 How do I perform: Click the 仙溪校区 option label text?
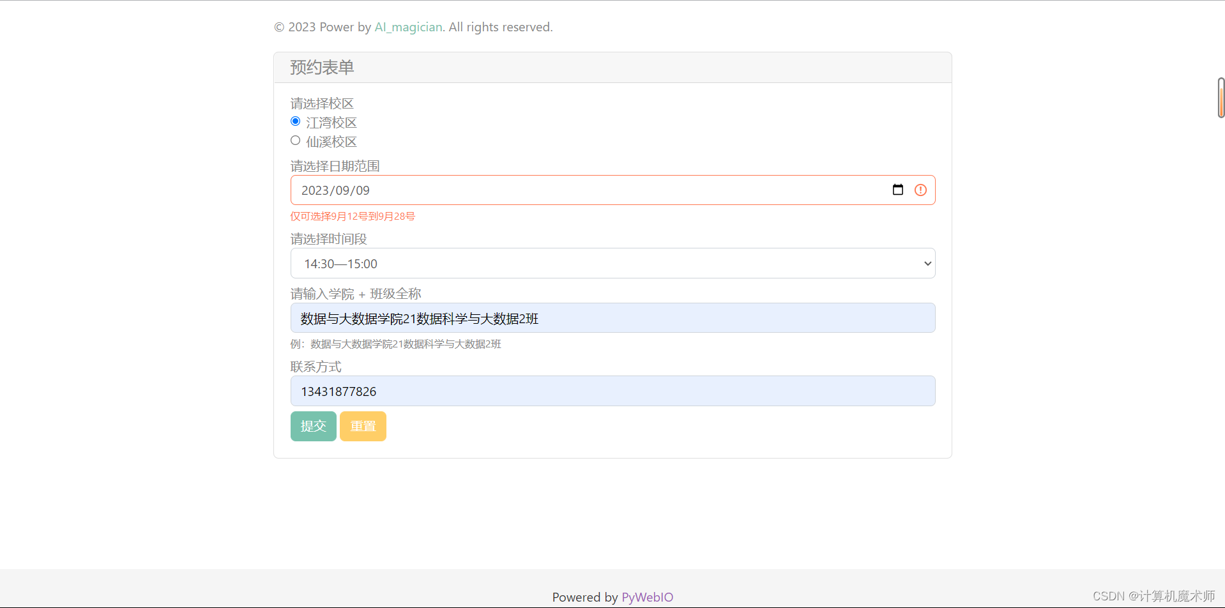(331, 142)
